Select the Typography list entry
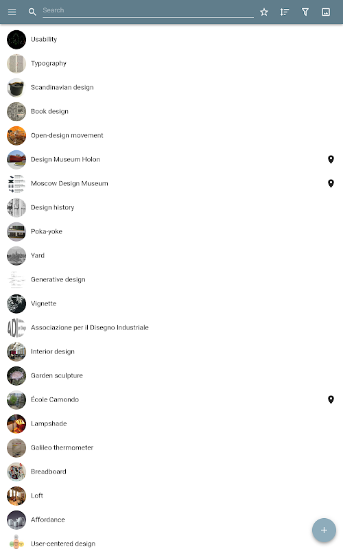 click(171, 63)
